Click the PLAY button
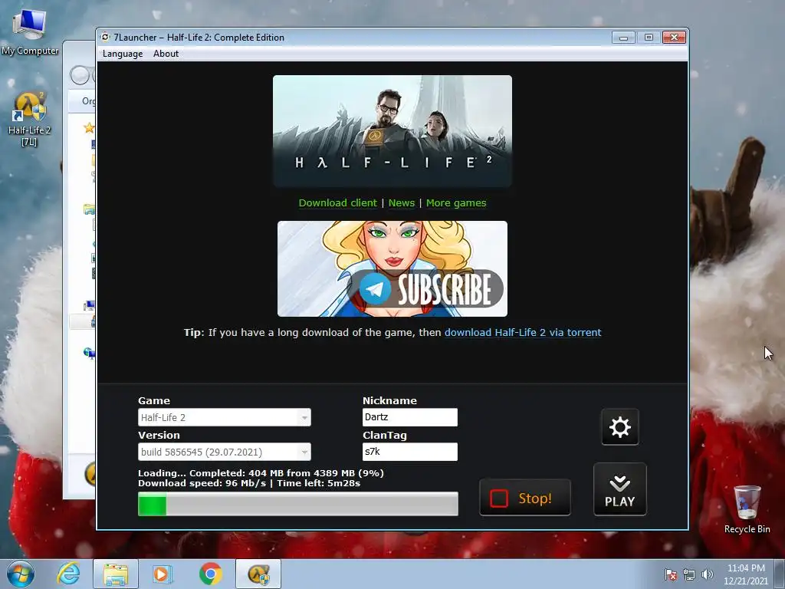Viewport: 785px width, 589px height. click(619, 489)
